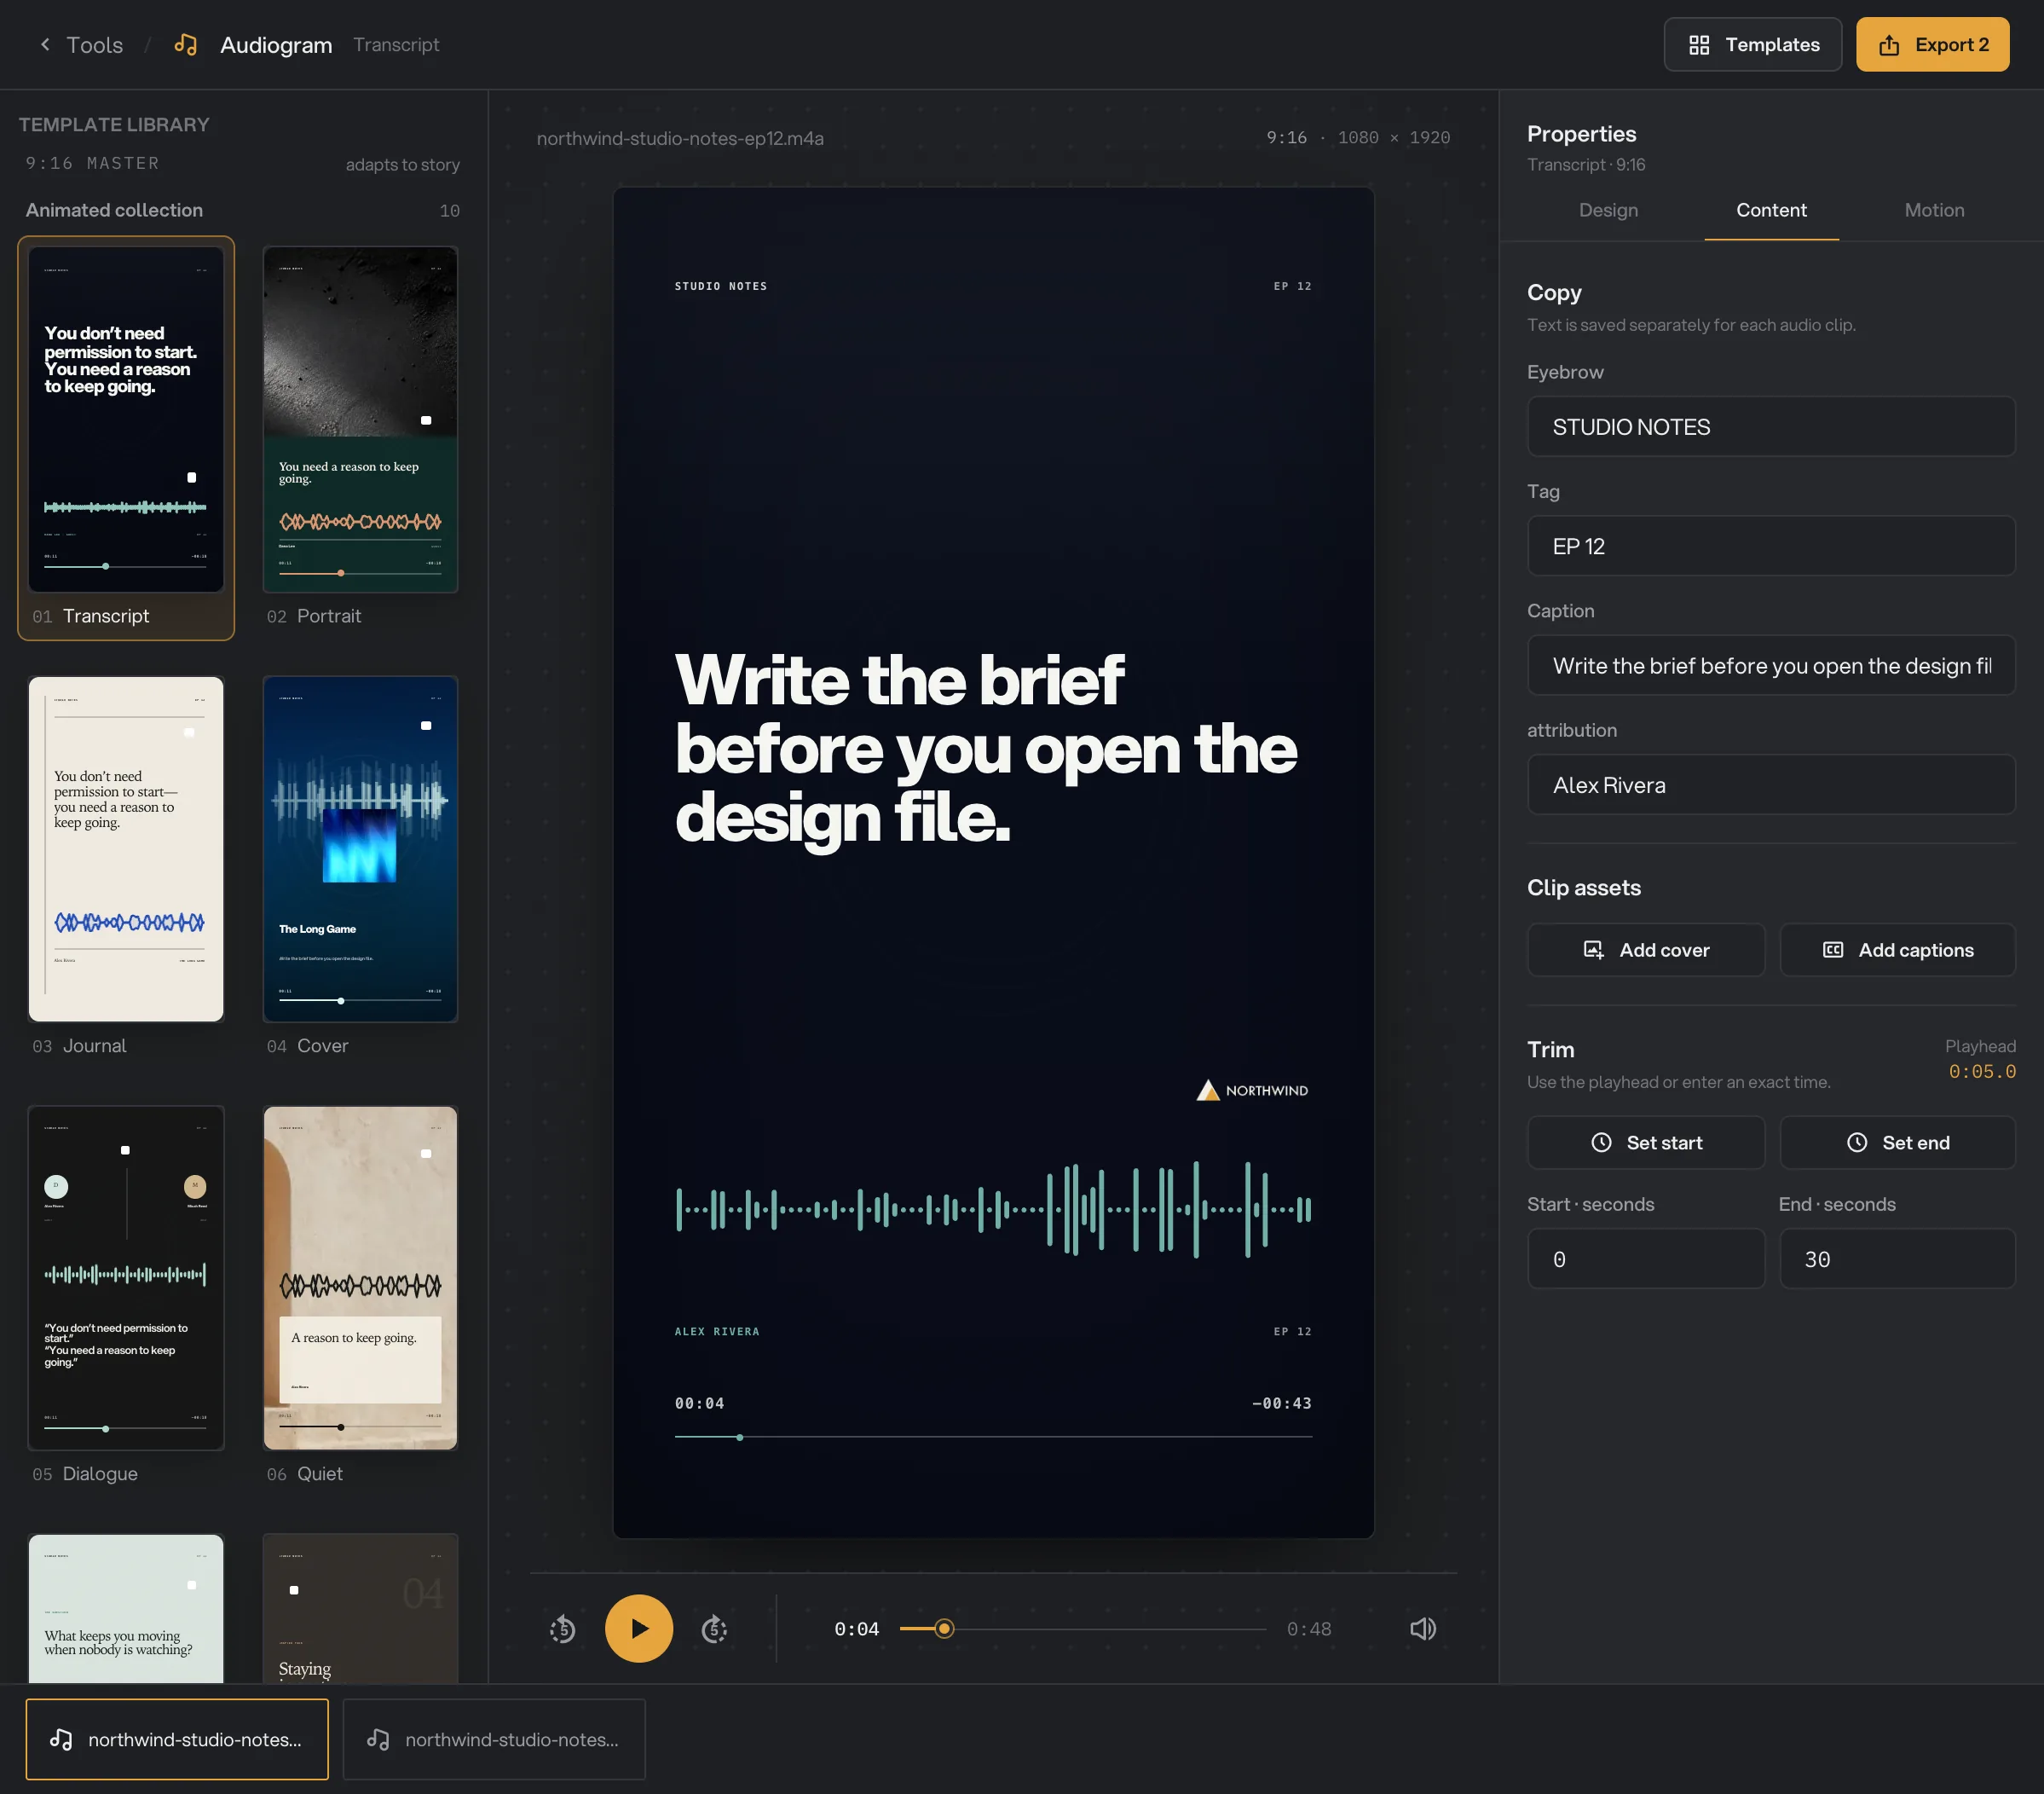Click the Tools breadcrumb link
Viewport: 2044px width, 1794px height.
click(x=95, y=44)
